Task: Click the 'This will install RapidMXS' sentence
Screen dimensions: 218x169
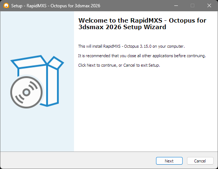Action: 131,46
